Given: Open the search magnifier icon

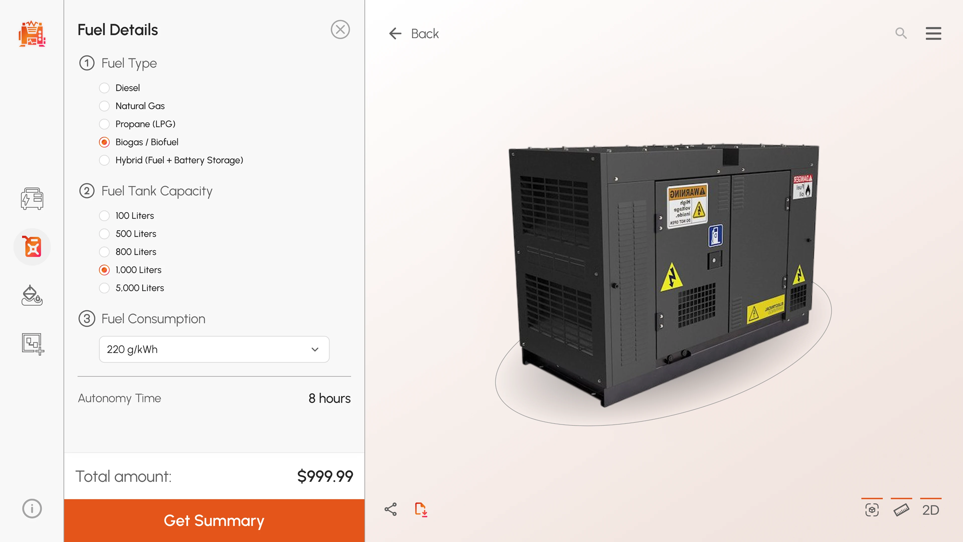Looking at the screenshot, I should [901, 33].
